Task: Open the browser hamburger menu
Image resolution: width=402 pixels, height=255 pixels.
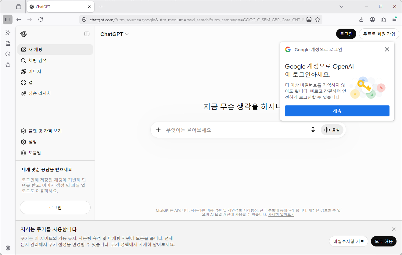Action: pyautogui.click(x=394, y=19)
